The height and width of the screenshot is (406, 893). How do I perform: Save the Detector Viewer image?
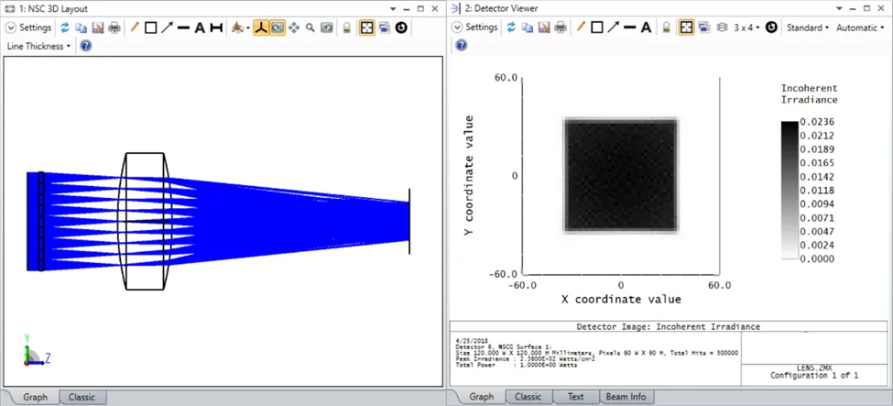point(543,27)
